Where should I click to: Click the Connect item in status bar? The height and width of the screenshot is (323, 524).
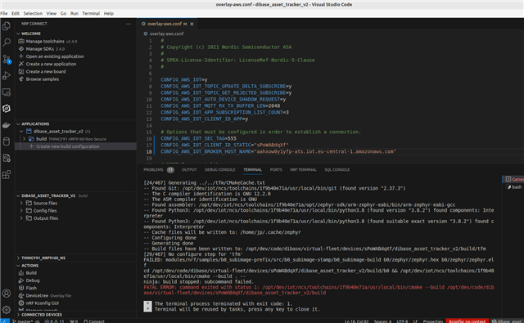tap(94, 321)
